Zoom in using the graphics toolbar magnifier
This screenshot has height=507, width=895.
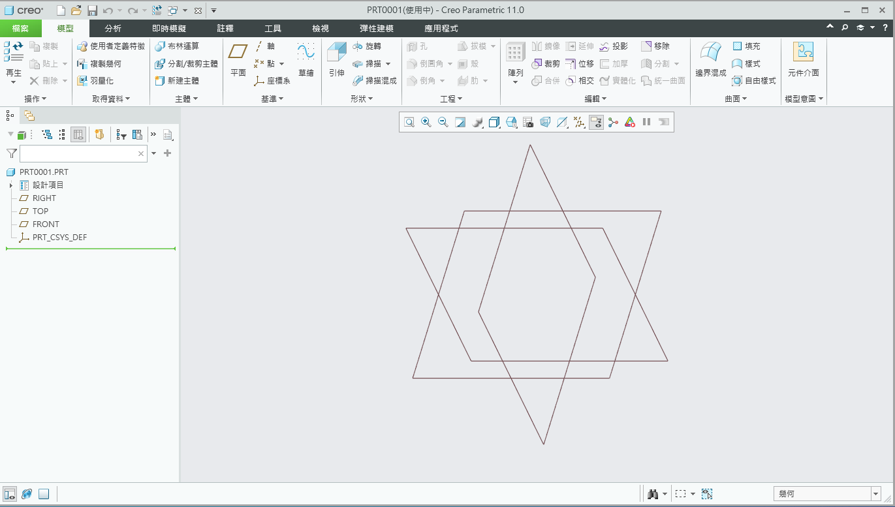pos(426,122)
